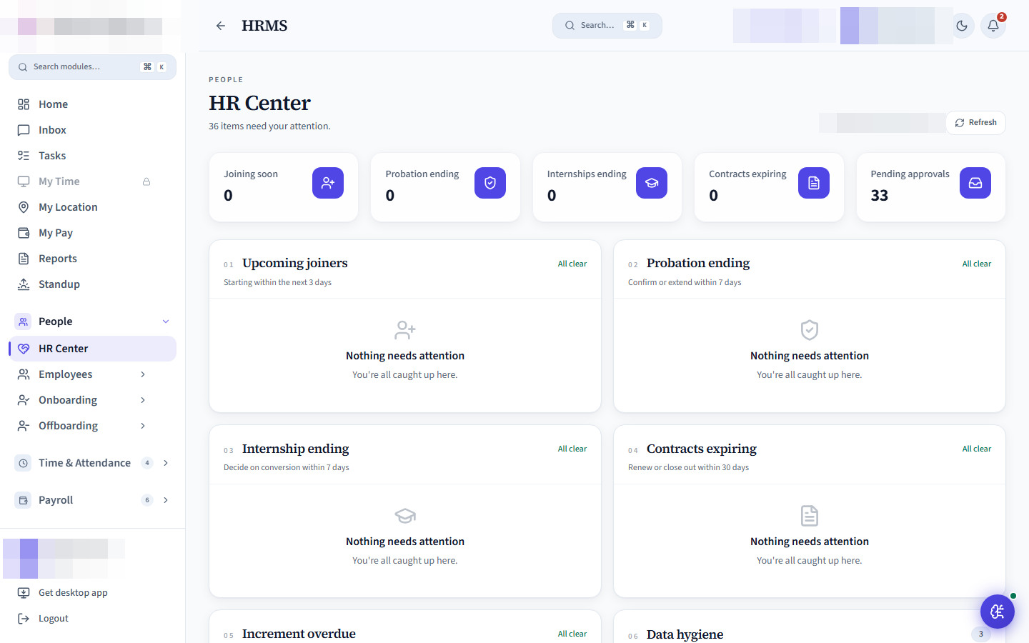1029x643 pixels.
Task: Open the floating assistant chat button
Action: 998,612
